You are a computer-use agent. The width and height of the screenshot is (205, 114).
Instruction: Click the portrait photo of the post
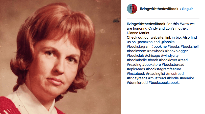60,57
